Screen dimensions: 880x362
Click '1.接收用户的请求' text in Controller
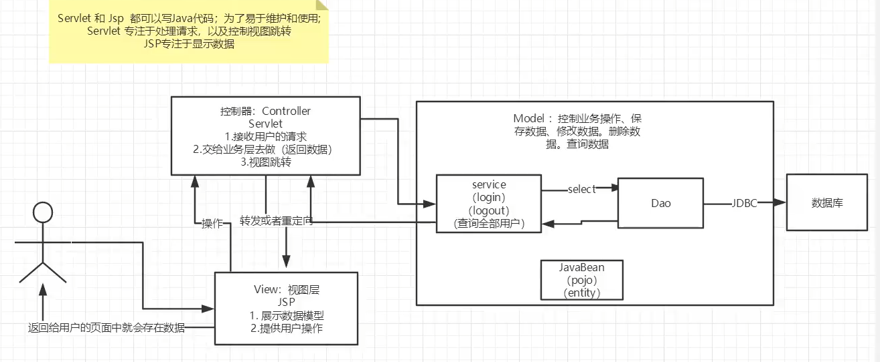(265, 136)
